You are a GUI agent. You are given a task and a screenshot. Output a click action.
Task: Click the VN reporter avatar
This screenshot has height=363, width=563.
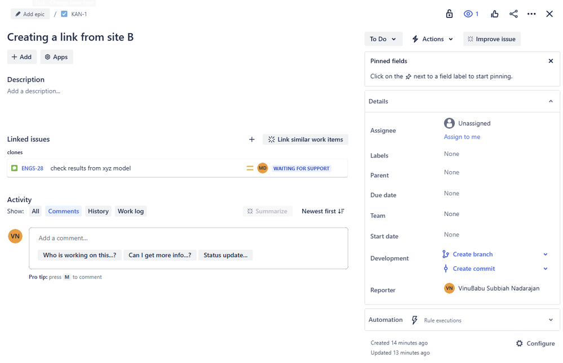coord(449,288)
